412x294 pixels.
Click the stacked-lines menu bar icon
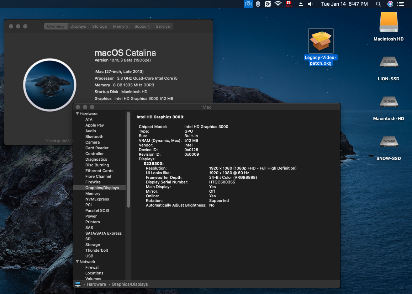click(x=258, y=4)
